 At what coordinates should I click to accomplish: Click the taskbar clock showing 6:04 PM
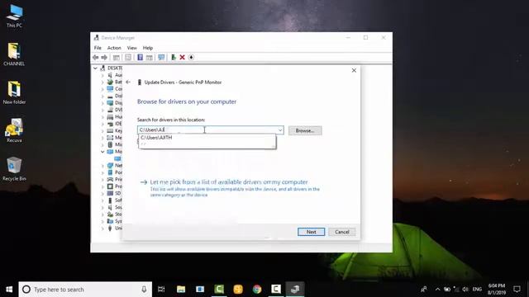[497, 290]
